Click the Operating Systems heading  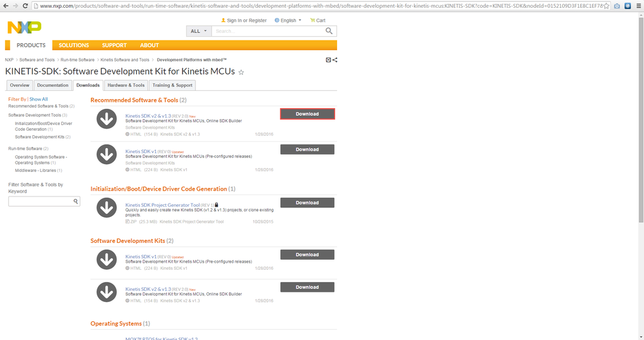(x=116, y=324)
